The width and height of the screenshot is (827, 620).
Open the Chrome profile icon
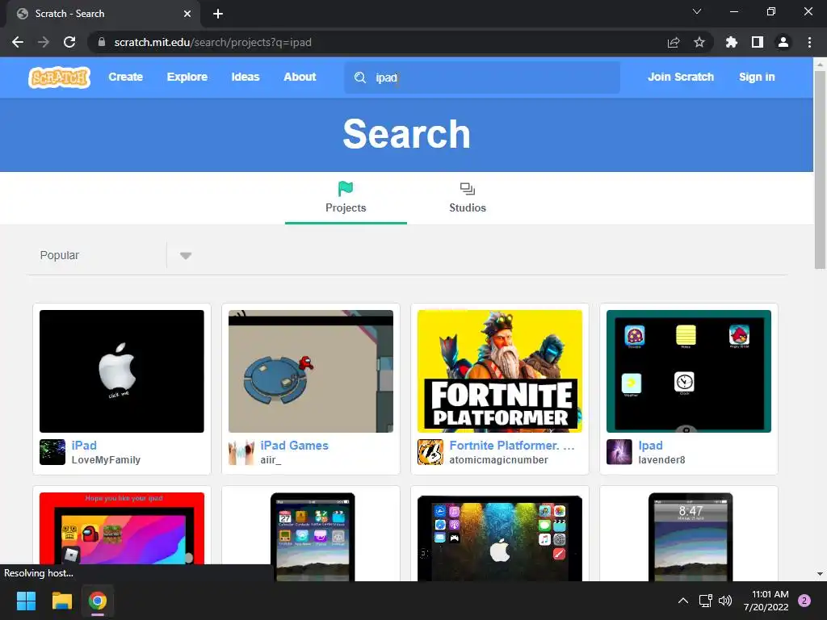[x=783, y=42]
